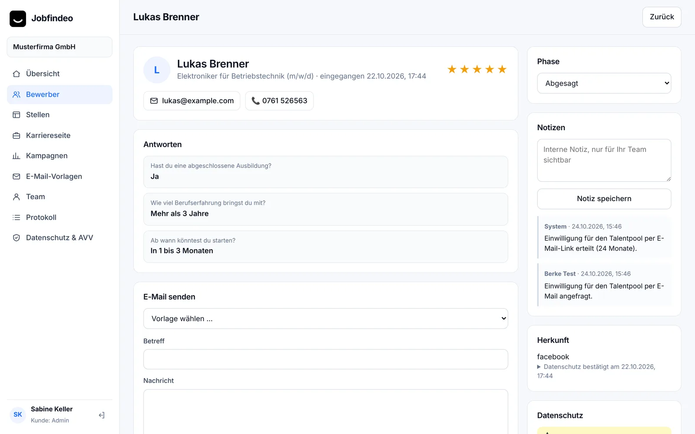Open the Vorlage wählen template dropdown
The width and height of the screenshot is (695, 434).
pyautogui.click(x=326, y=319)
